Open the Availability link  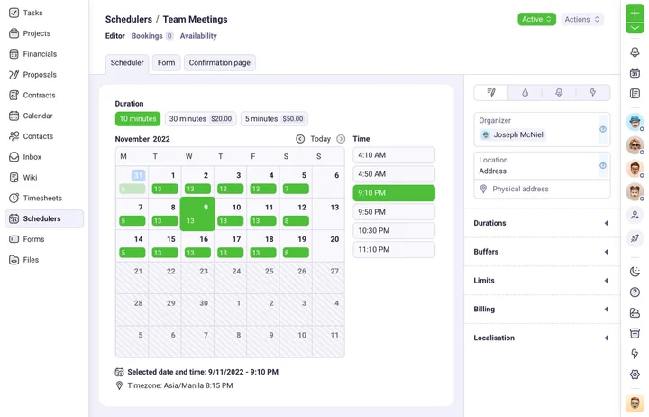pos(198,36)
